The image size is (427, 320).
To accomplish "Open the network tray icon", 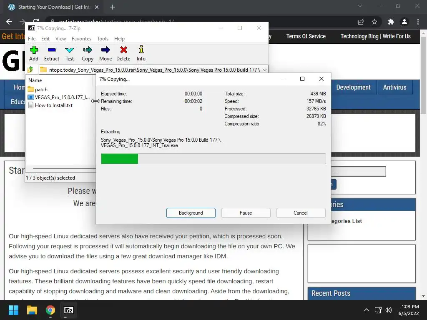I will pos(378,310).
